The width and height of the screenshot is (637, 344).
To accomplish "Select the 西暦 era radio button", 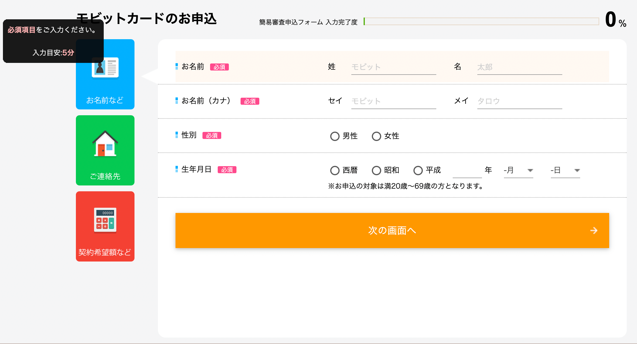I will pos(335,170).
